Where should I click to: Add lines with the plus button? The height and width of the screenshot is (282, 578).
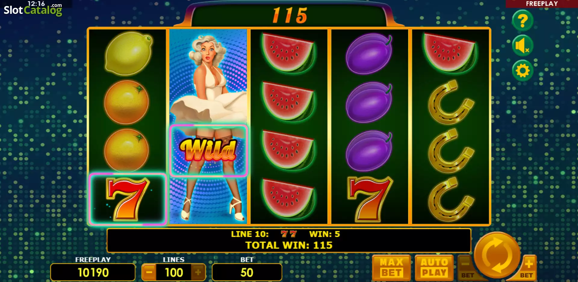(198, 272)
